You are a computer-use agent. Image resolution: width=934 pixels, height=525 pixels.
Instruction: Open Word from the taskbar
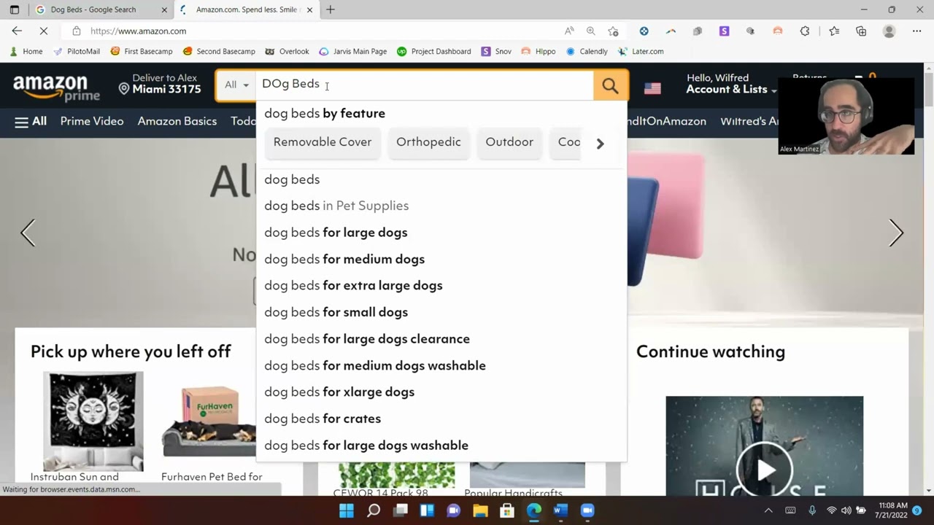560,510
